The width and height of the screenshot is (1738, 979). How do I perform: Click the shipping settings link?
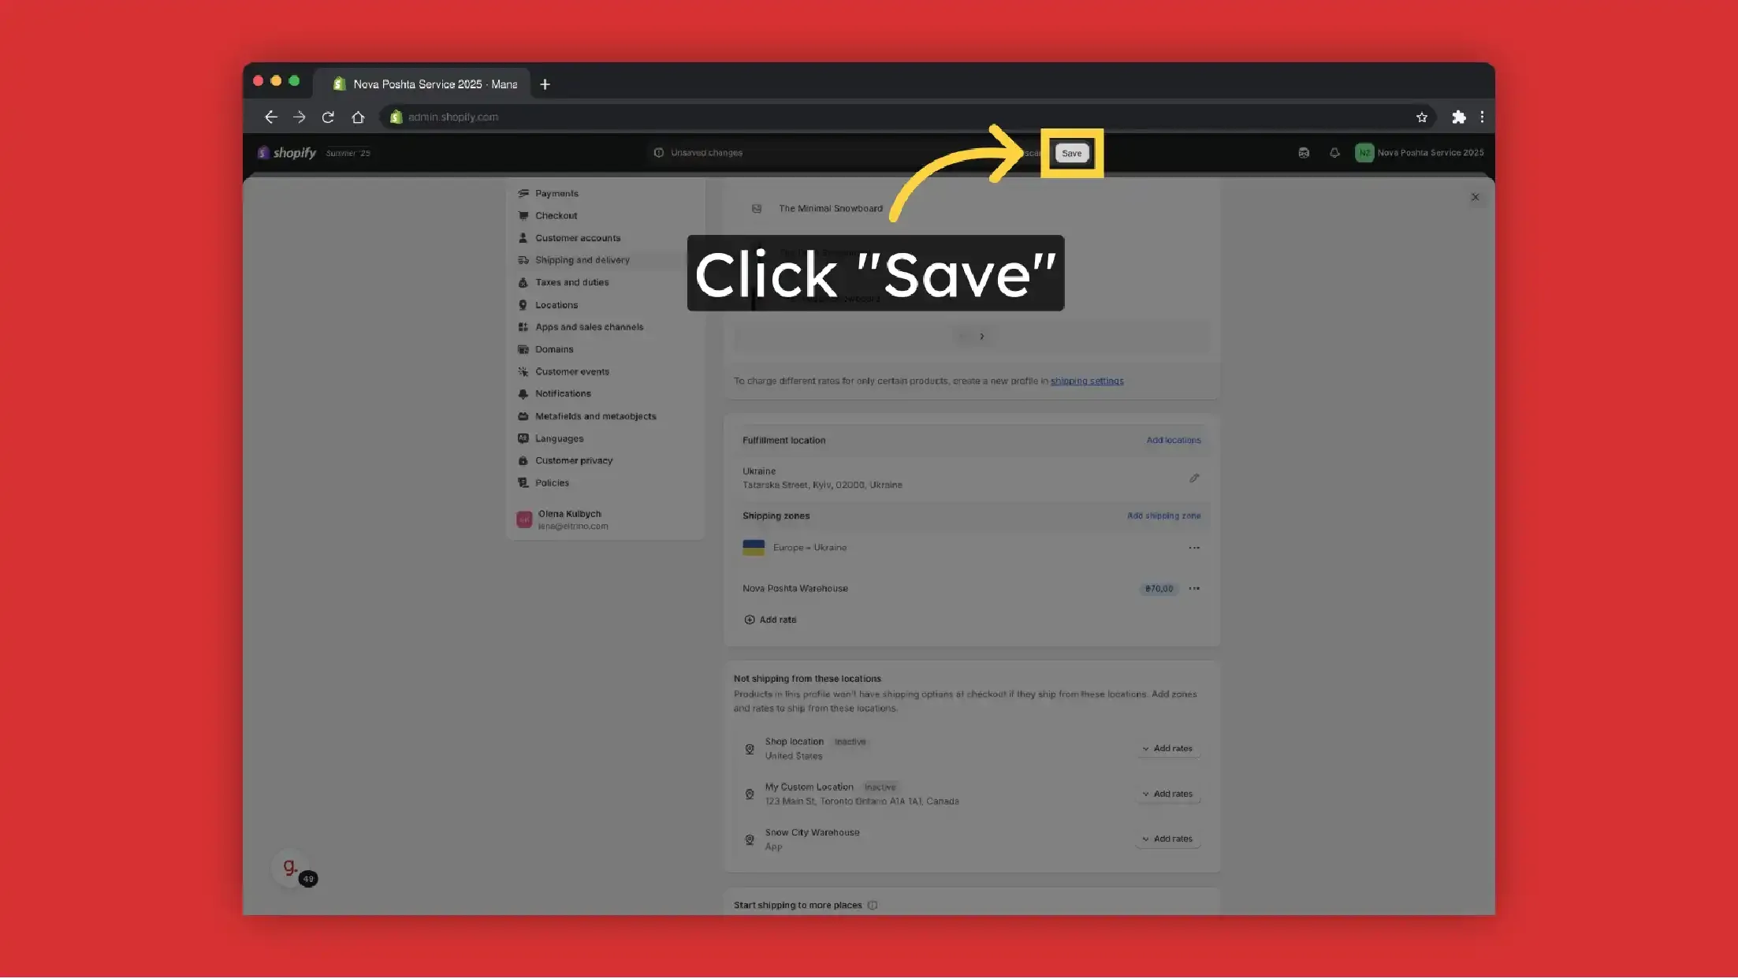point(1086,381)
